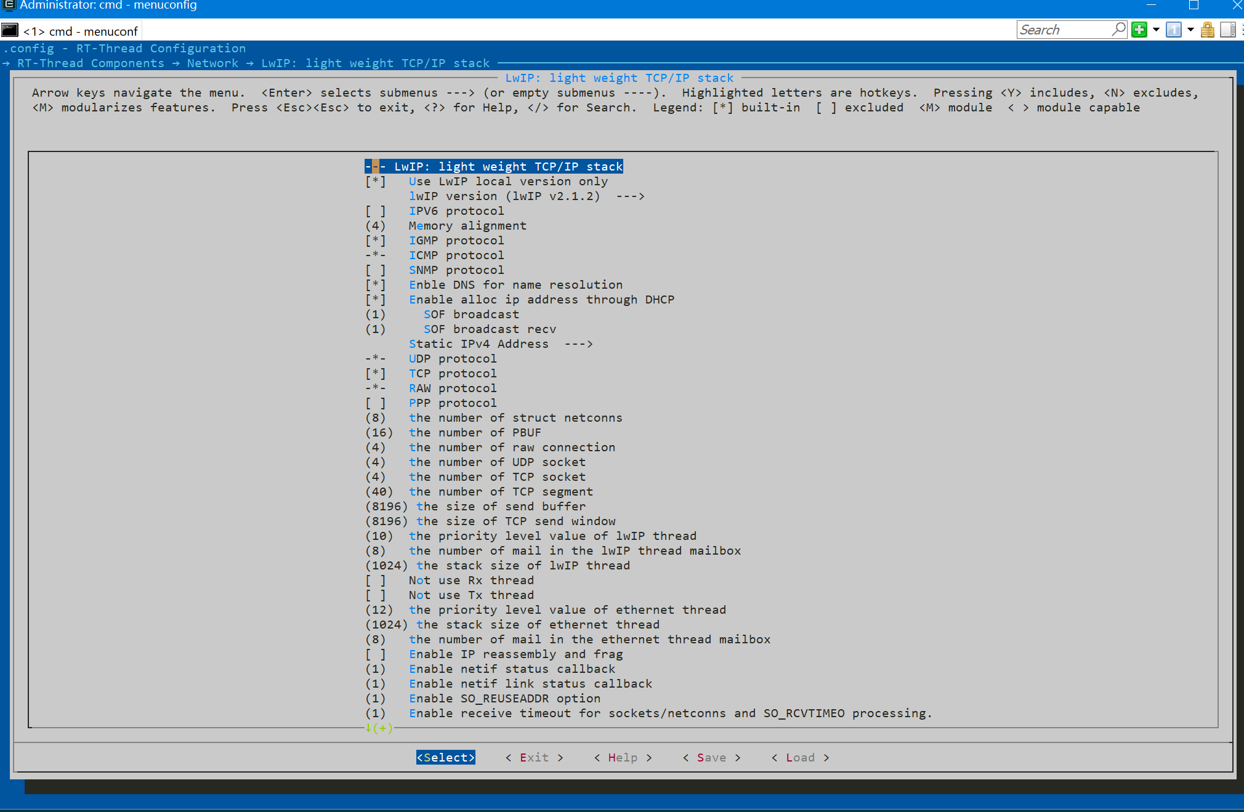
Task: Click the magnifier icon in search box
Action: [1118, 29]
